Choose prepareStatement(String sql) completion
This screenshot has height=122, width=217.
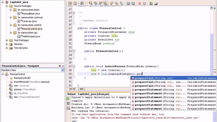tap(174, 89)
